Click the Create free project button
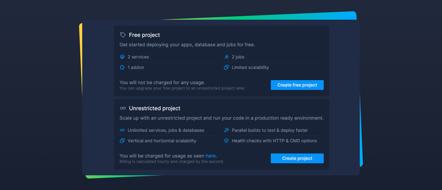 pos(297,85)
